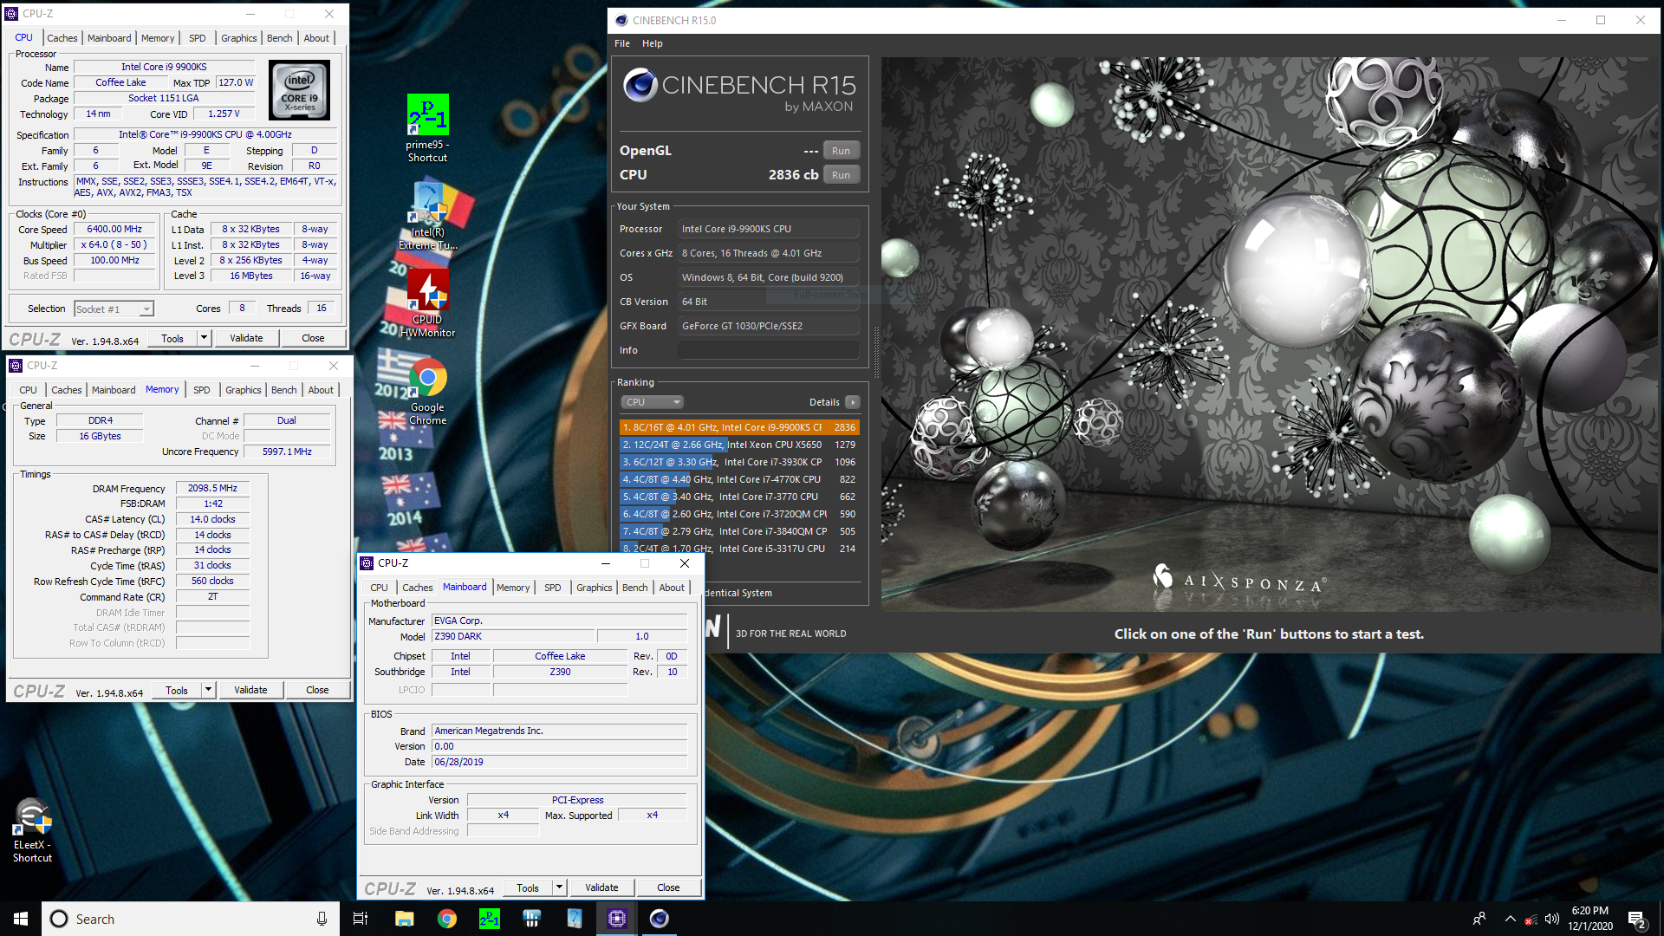This screenshot has width=1664, height=936.
Task: Click the DRAM Frequency 2098.5 MHz value
Action: [212, 489]
